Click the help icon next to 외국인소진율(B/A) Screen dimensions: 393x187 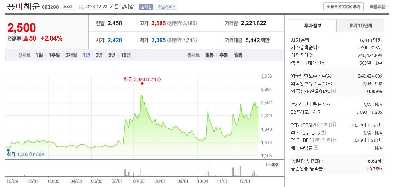334,91
